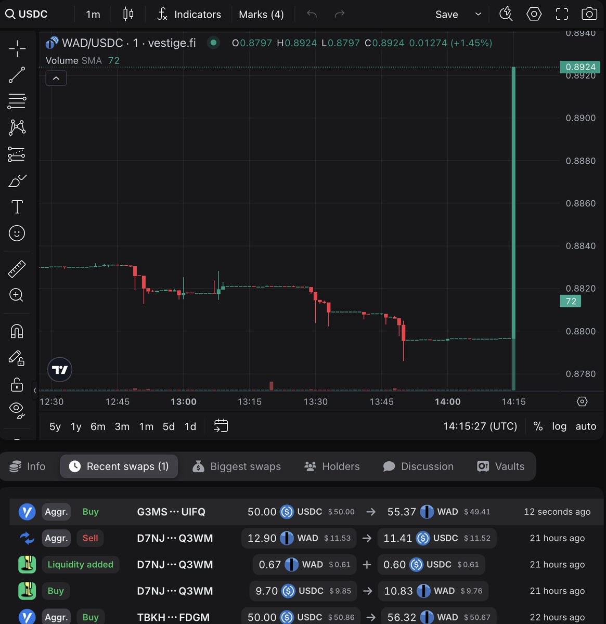Click the undo arrow
606x624 pixels.
[x=312, y=14]
